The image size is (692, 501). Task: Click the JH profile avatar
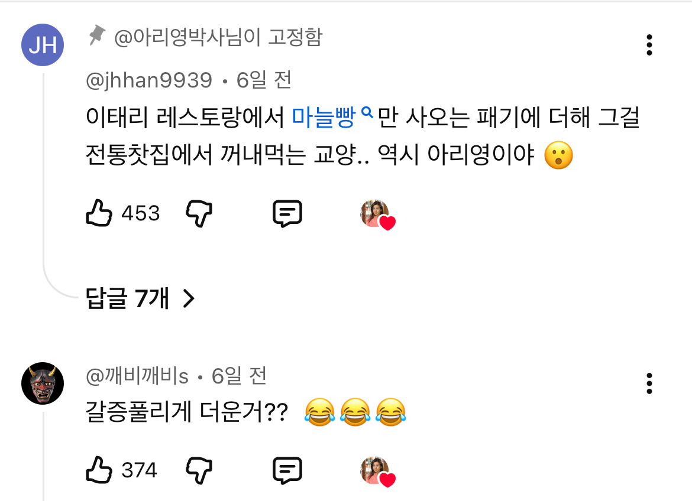pyautogui.click(x=43, y=45)
